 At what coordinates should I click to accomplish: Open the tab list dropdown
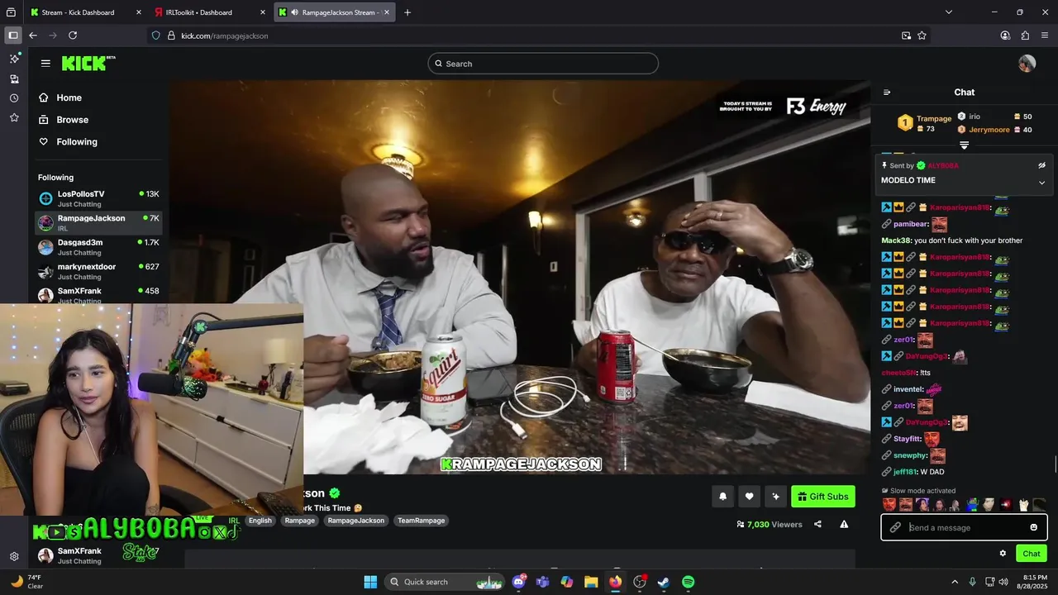[x=949, y=12]
